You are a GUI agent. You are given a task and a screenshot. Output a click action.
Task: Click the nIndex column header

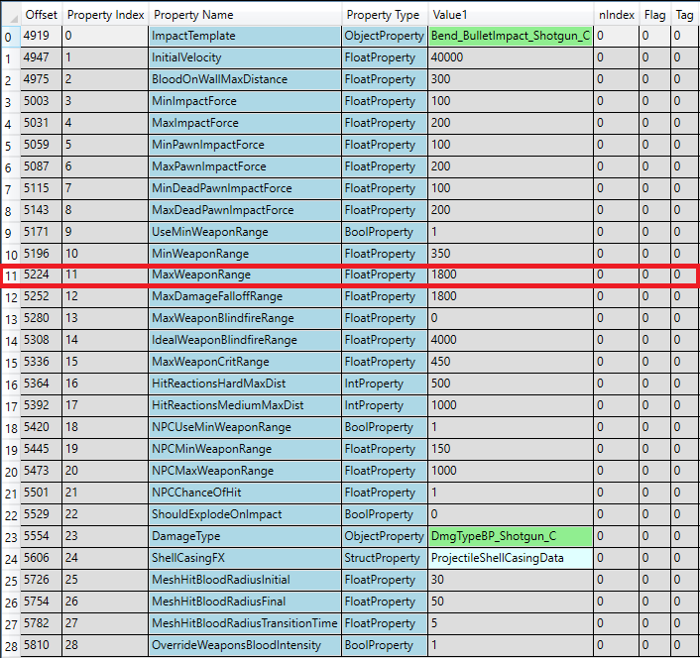click(x=616, y=15)
